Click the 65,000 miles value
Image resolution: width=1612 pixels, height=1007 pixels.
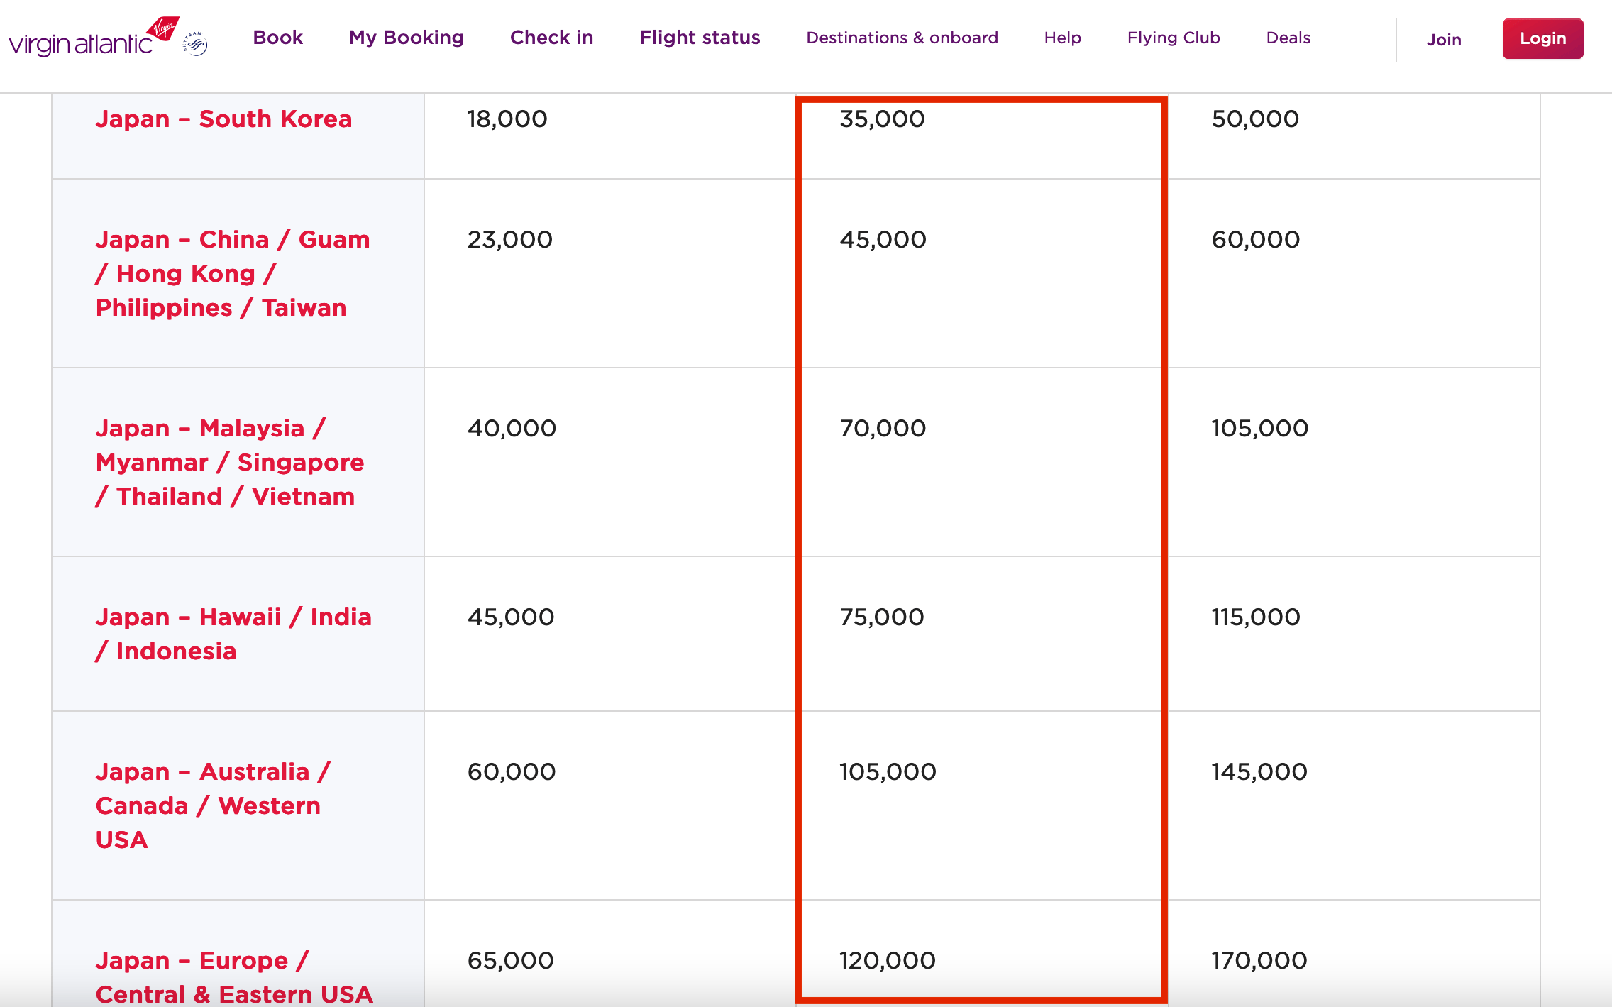click(x=510, y=960)
